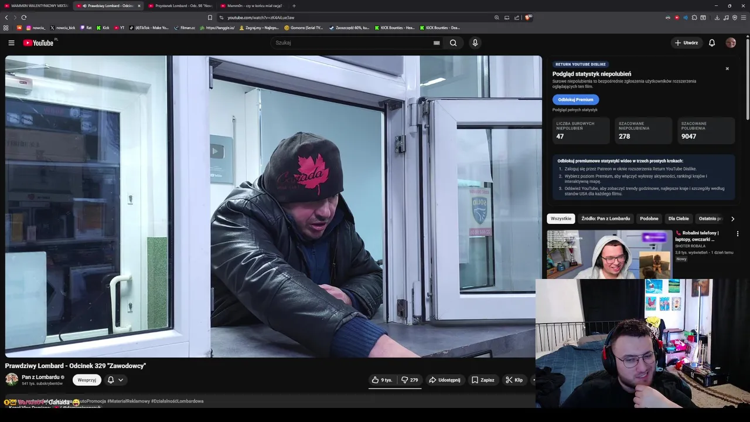Open YouTube notifications bell in header
This screenshot has width=750, height=422.
pyautogui.click(x=712, y=43)
